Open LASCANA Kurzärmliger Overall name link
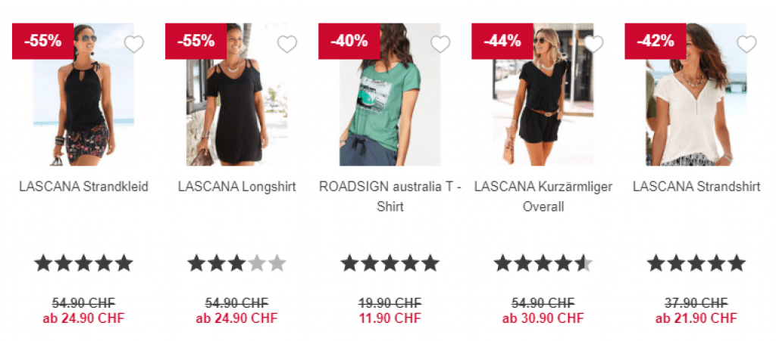The width and height of the screenshot is (776, 341). pos(543,197)
